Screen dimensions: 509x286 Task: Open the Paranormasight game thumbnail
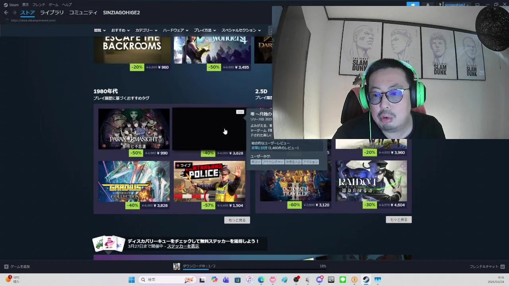tap(134, 129)
